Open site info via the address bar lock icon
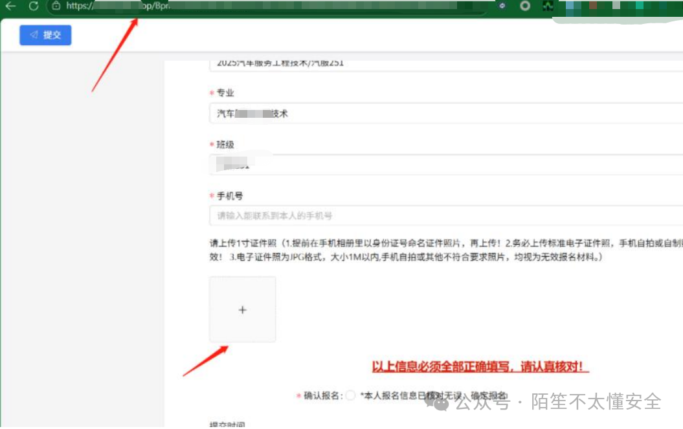The width and height of the screenshot is (683, 429). [x=57, y=6]
